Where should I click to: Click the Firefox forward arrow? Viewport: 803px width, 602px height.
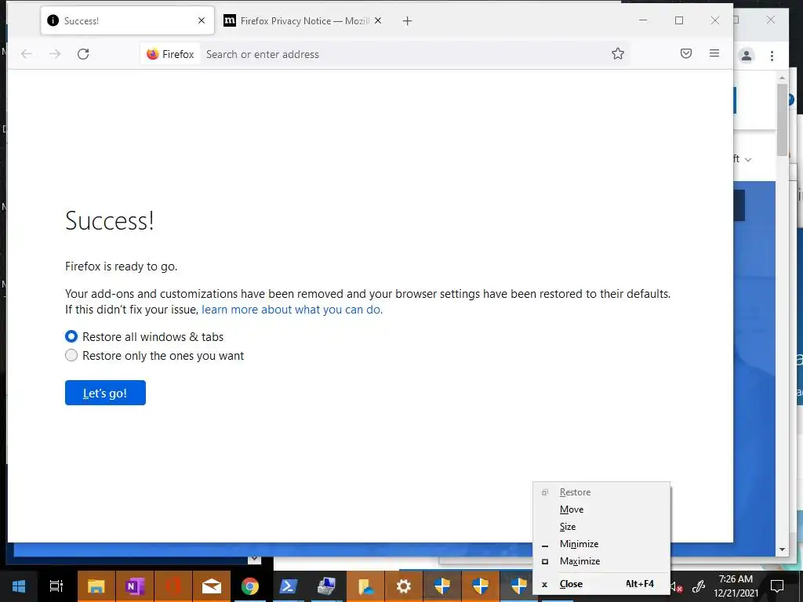[x=55, y=54]
